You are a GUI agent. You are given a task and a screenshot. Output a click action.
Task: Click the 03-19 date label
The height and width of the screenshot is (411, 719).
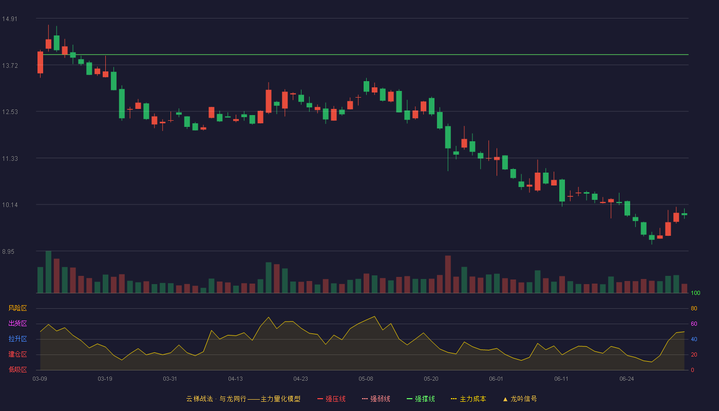click(x=105, y=379)
